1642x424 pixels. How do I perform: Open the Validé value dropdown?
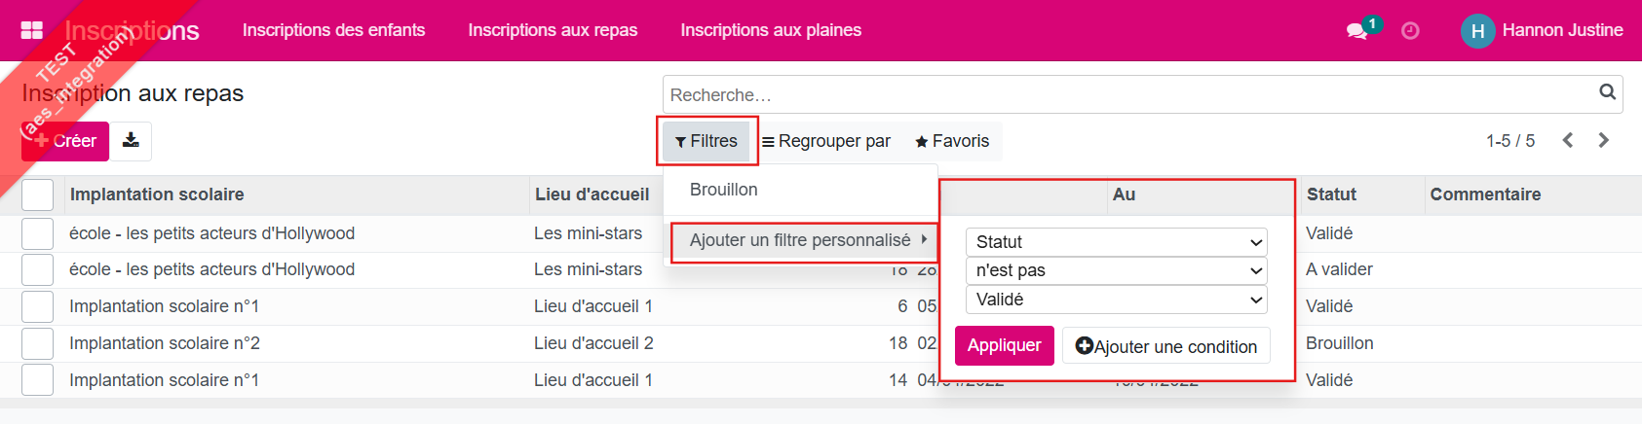[1116, 300]
